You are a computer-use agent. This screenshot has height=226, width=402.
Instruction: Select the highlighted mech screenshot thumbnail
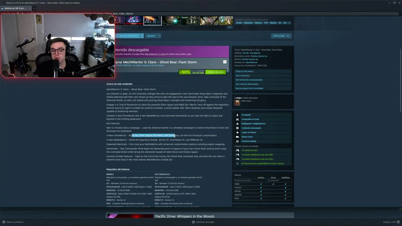(153, 21)
